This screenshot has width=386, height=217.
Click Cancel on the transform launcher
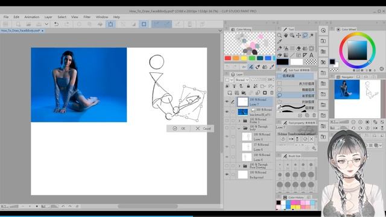203,128
